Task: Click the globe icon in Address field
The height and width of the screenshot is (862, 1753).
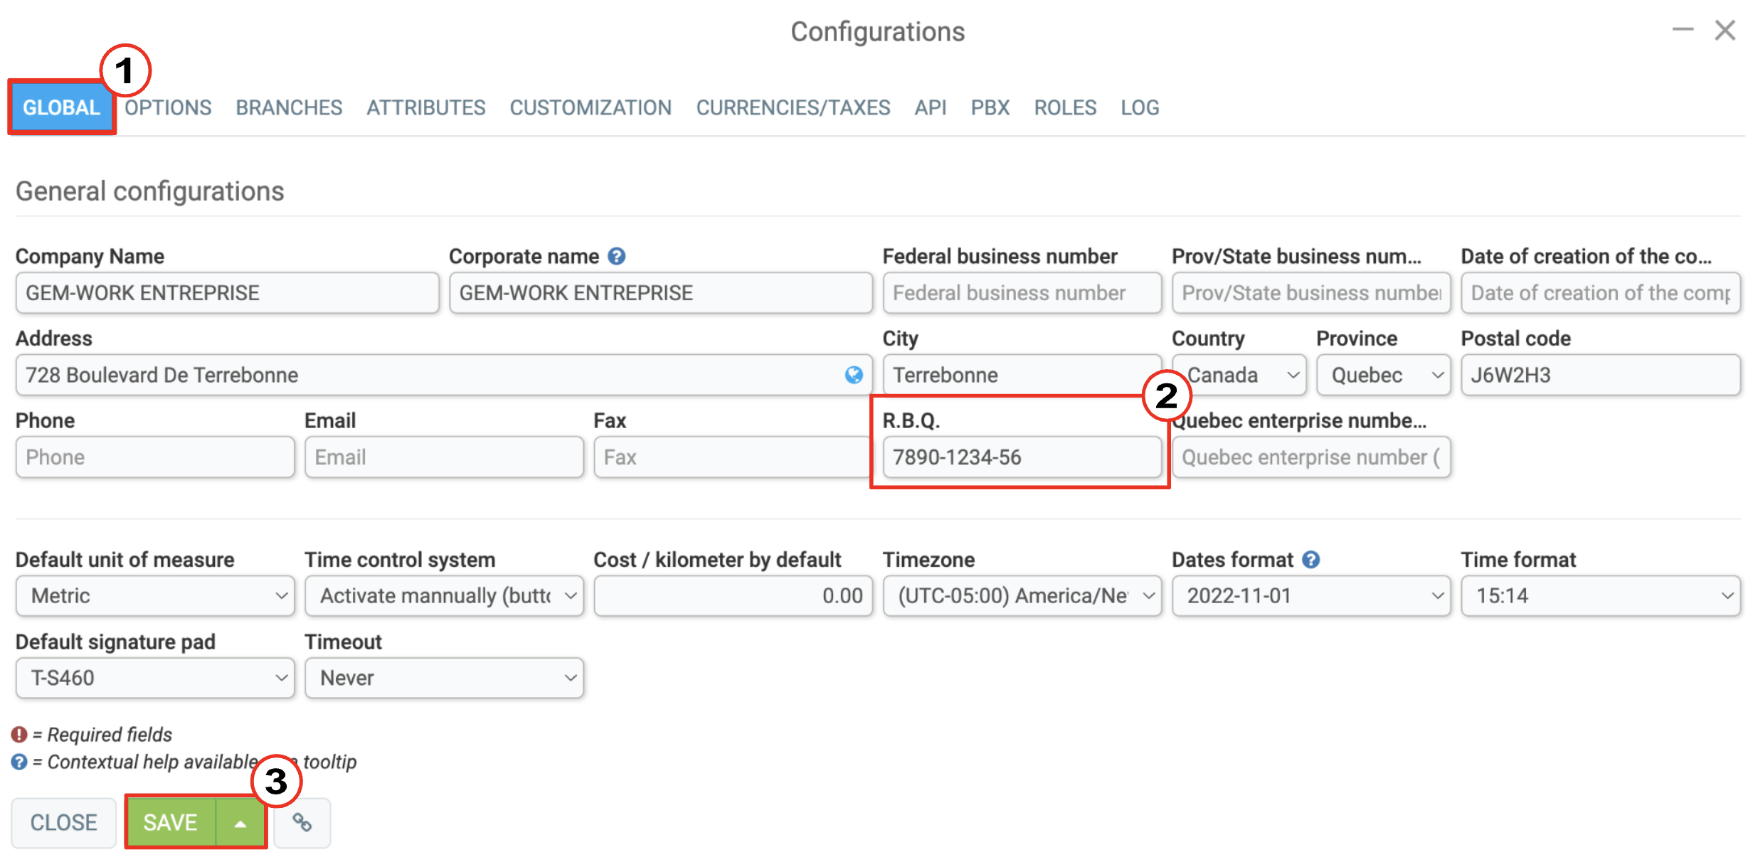Action: click(854, 375)
